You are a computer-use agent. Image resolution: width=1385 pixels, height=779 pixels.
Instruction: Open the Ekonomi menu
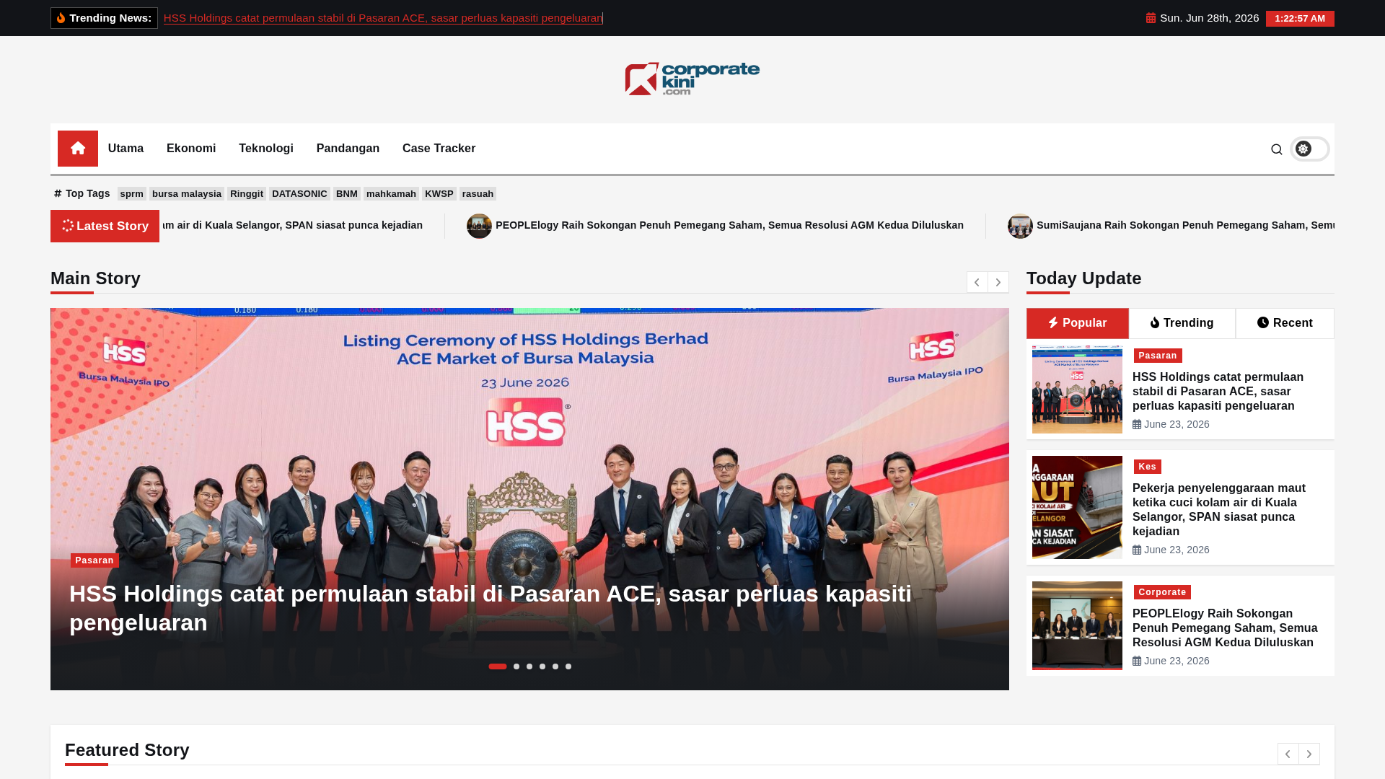191,149
